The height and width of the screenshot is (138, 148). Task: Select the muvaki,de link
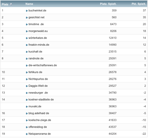(35, 106)
